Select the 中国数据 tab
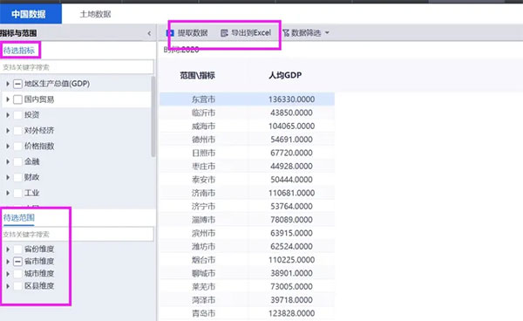This screenshot has width=523, height=321. pos(29,14)
